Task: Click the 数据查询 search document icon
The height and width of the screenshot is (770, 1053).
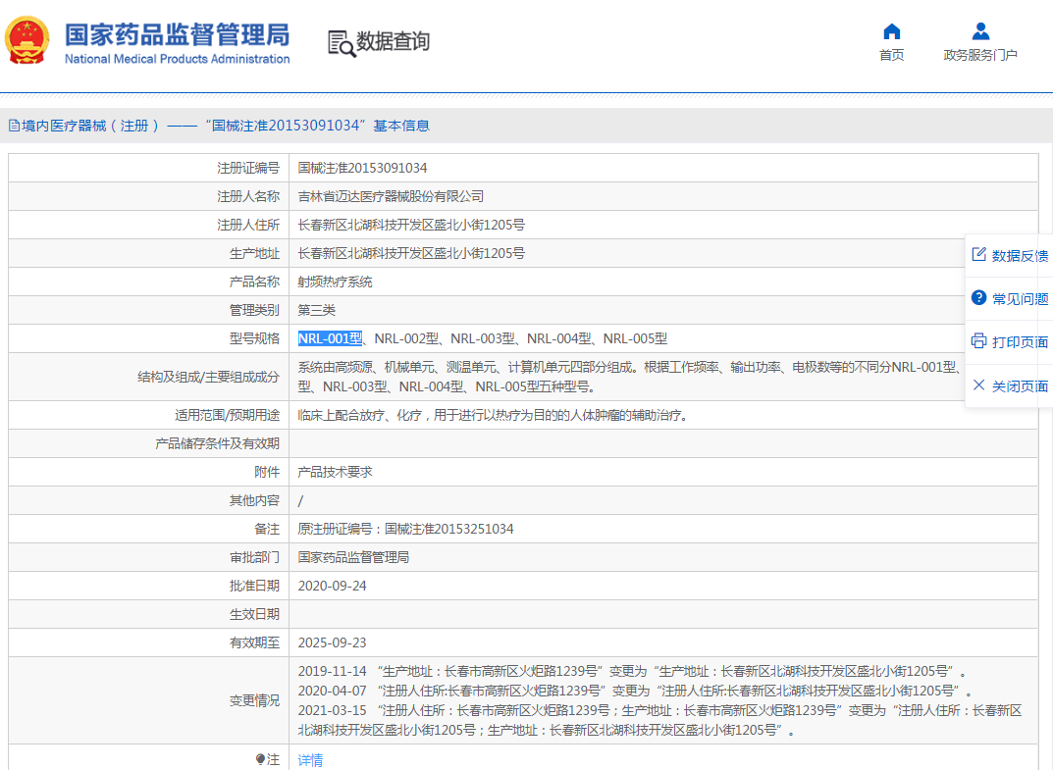Action: (342, 43)
